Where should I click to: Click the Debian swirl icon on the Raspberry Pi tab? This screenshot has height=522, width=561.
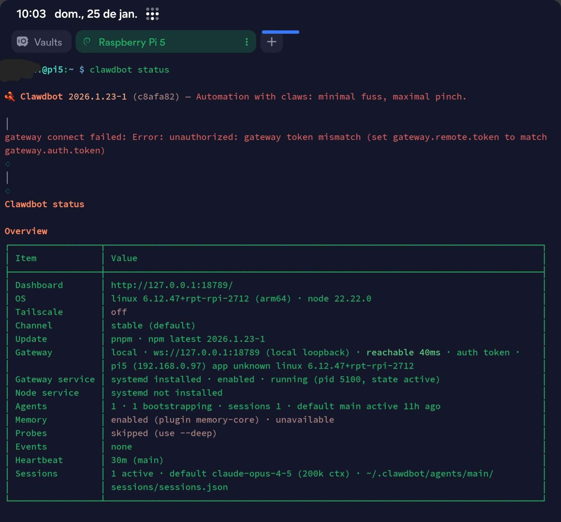[x=87, y=42]
